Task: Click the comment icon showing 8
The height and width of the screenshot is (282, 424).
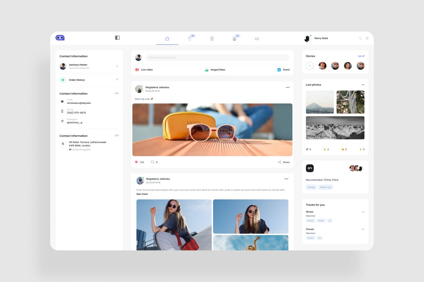Action: click(153, 162)
